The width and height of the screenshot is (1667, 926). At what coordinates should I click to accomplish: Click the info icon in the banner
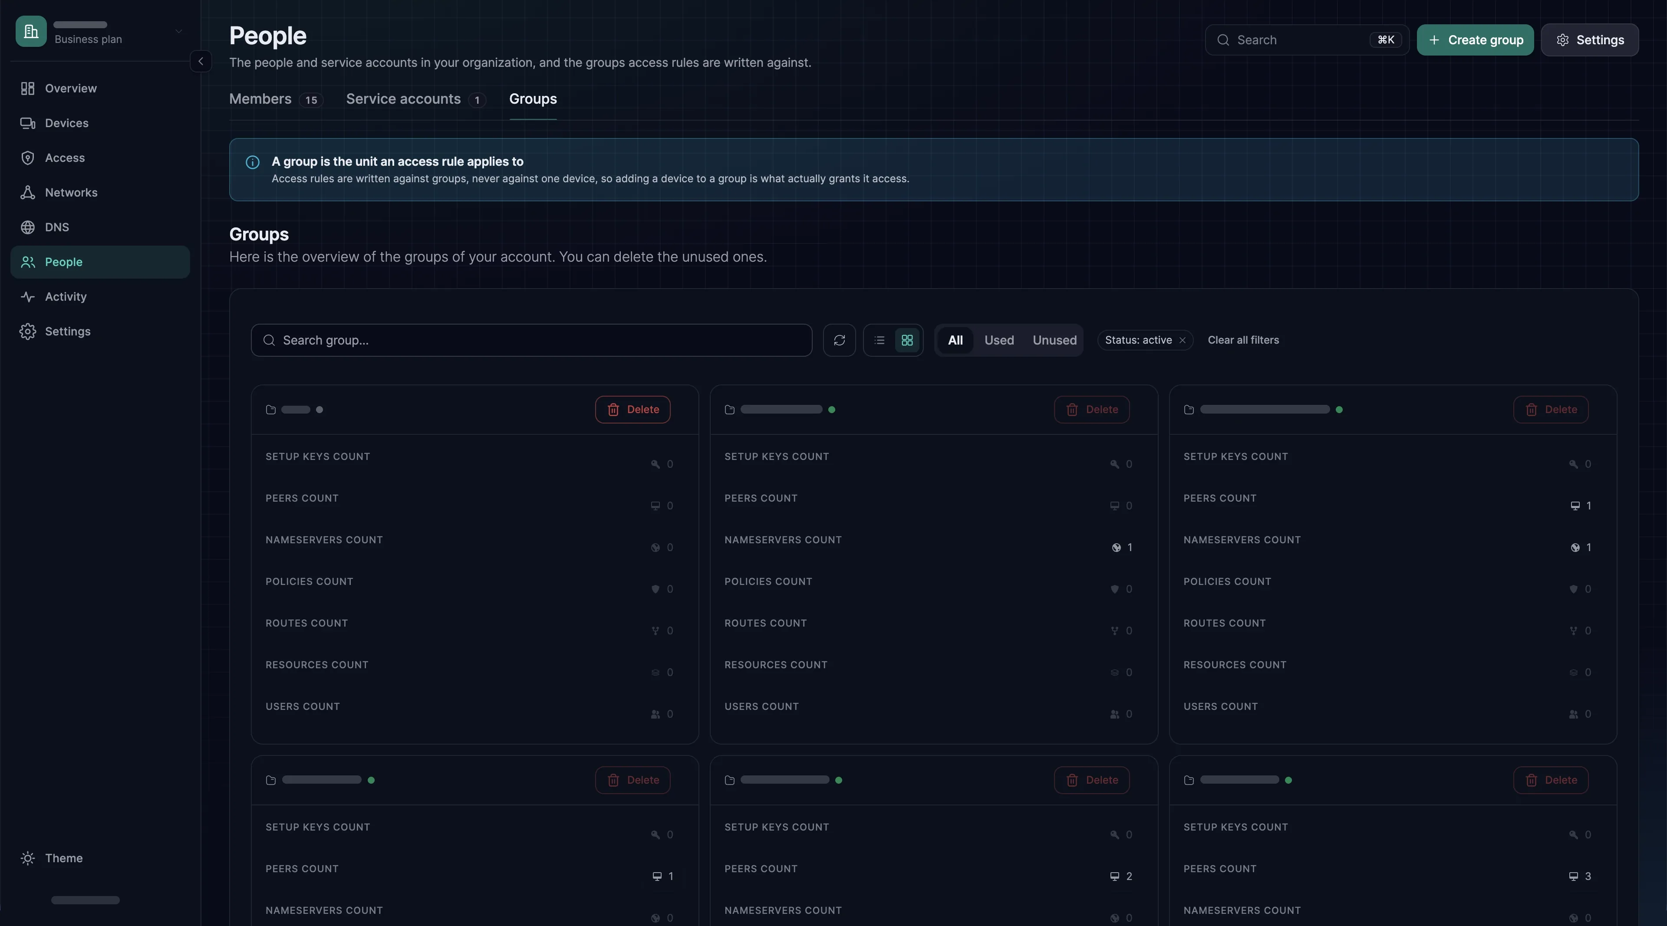coord(252,162)
